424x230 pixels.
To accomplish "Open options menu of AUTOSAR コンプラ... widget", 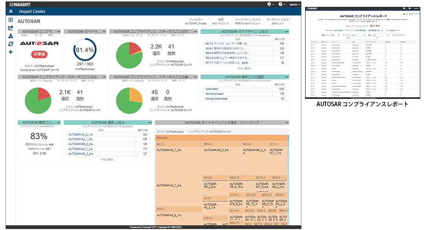I will point(59,32).
